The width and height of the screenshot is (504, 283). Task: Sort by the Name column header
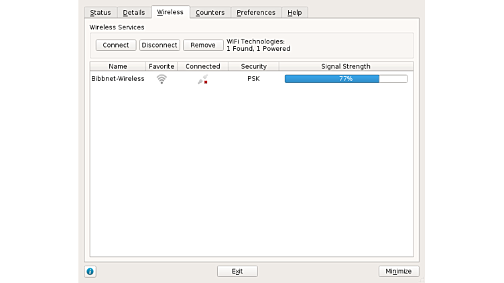[x=118, y=67]
